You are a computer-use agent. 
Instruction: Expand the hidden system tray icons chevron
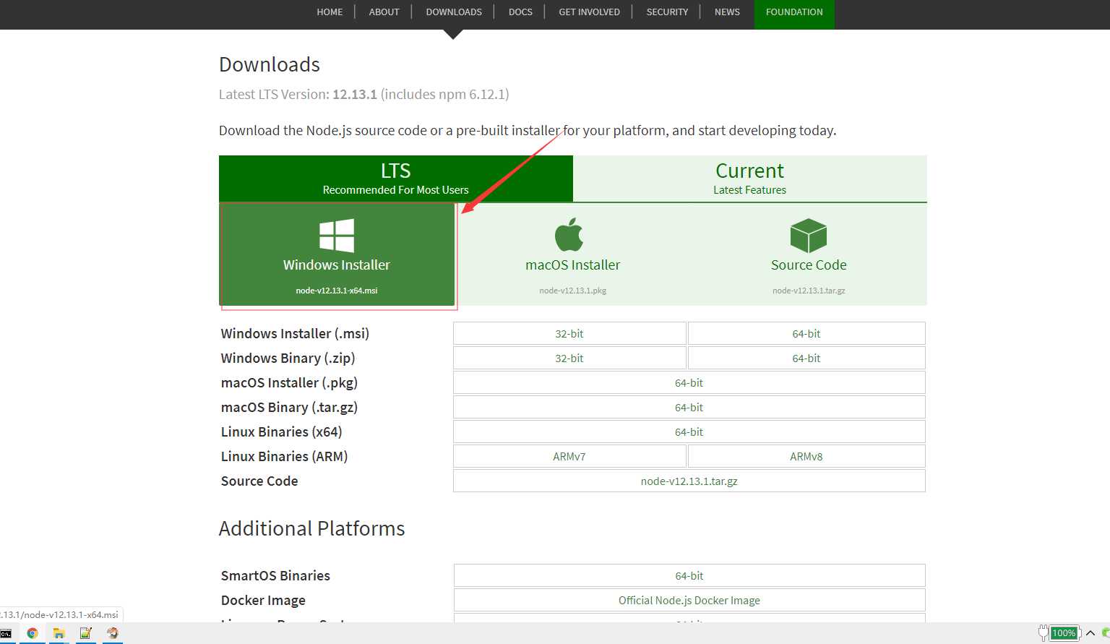[1090, 633]
